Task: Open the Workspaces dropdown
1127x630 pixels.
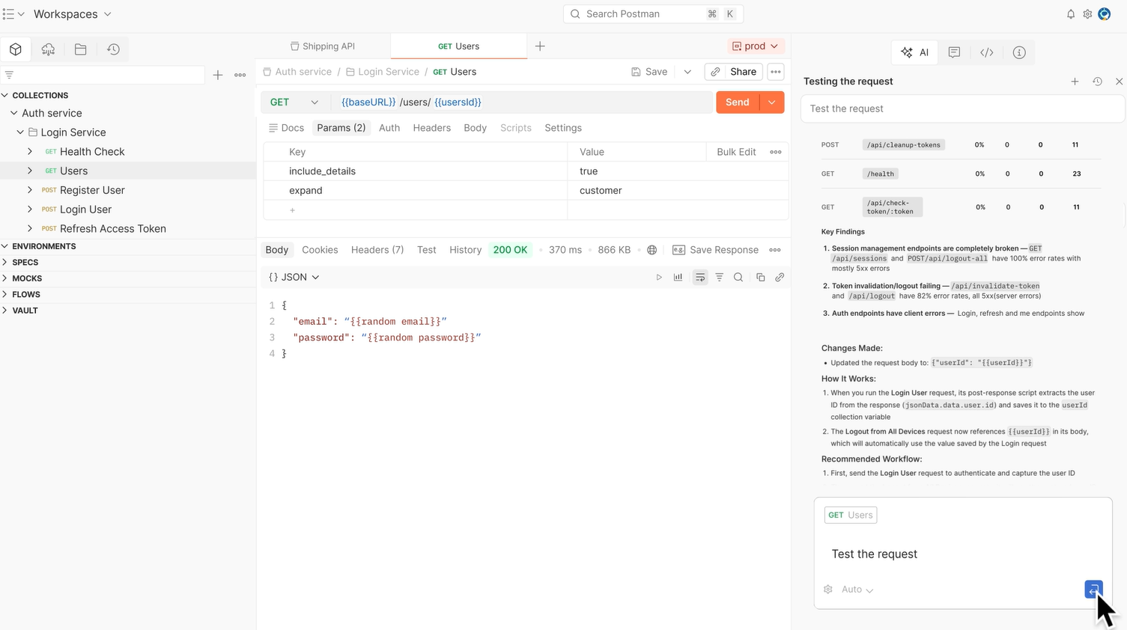Action: click(72, 14)
